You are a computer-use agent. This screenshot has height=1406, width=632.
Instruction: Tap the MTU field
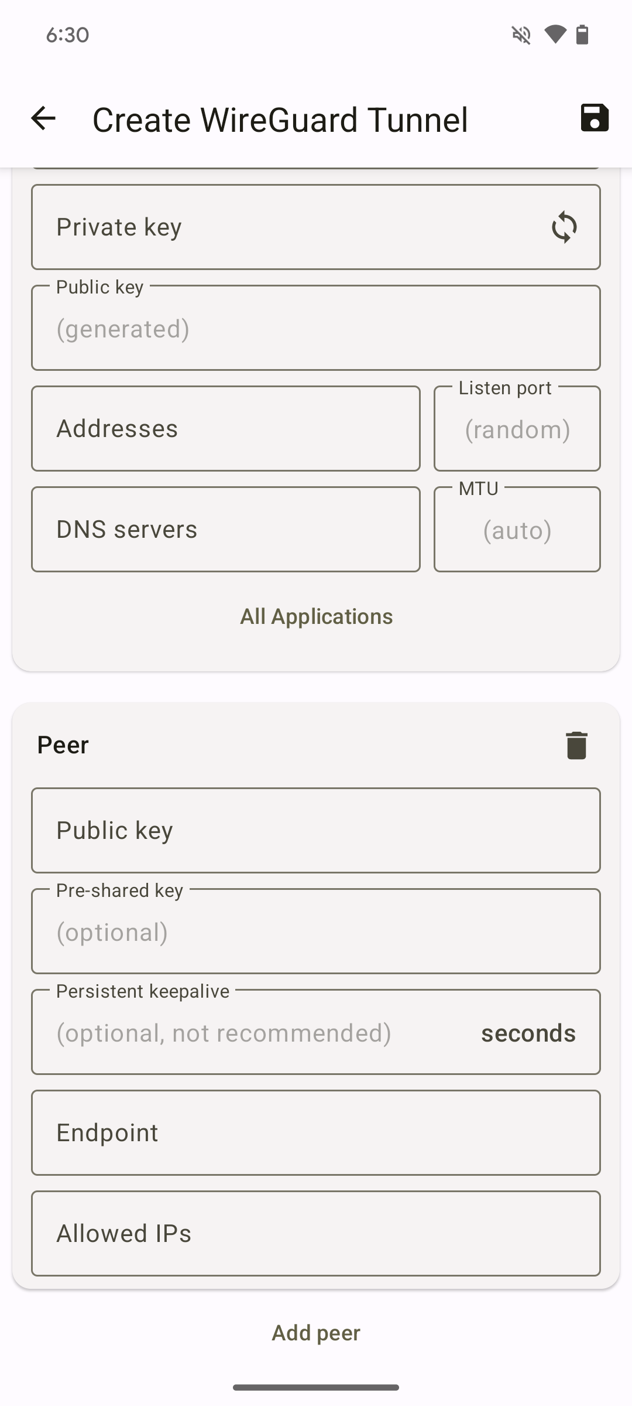(517, 530)
